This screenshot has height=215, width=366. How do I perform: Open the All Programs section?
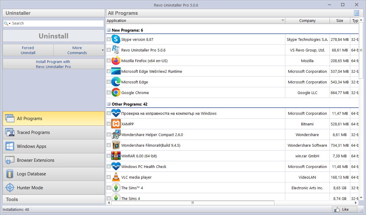(54, 119)
